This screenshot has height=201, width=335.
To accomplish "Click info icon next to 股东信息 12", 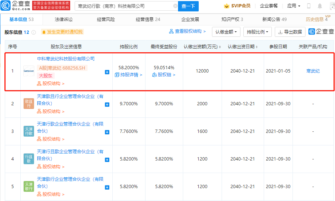I will 34,32.
